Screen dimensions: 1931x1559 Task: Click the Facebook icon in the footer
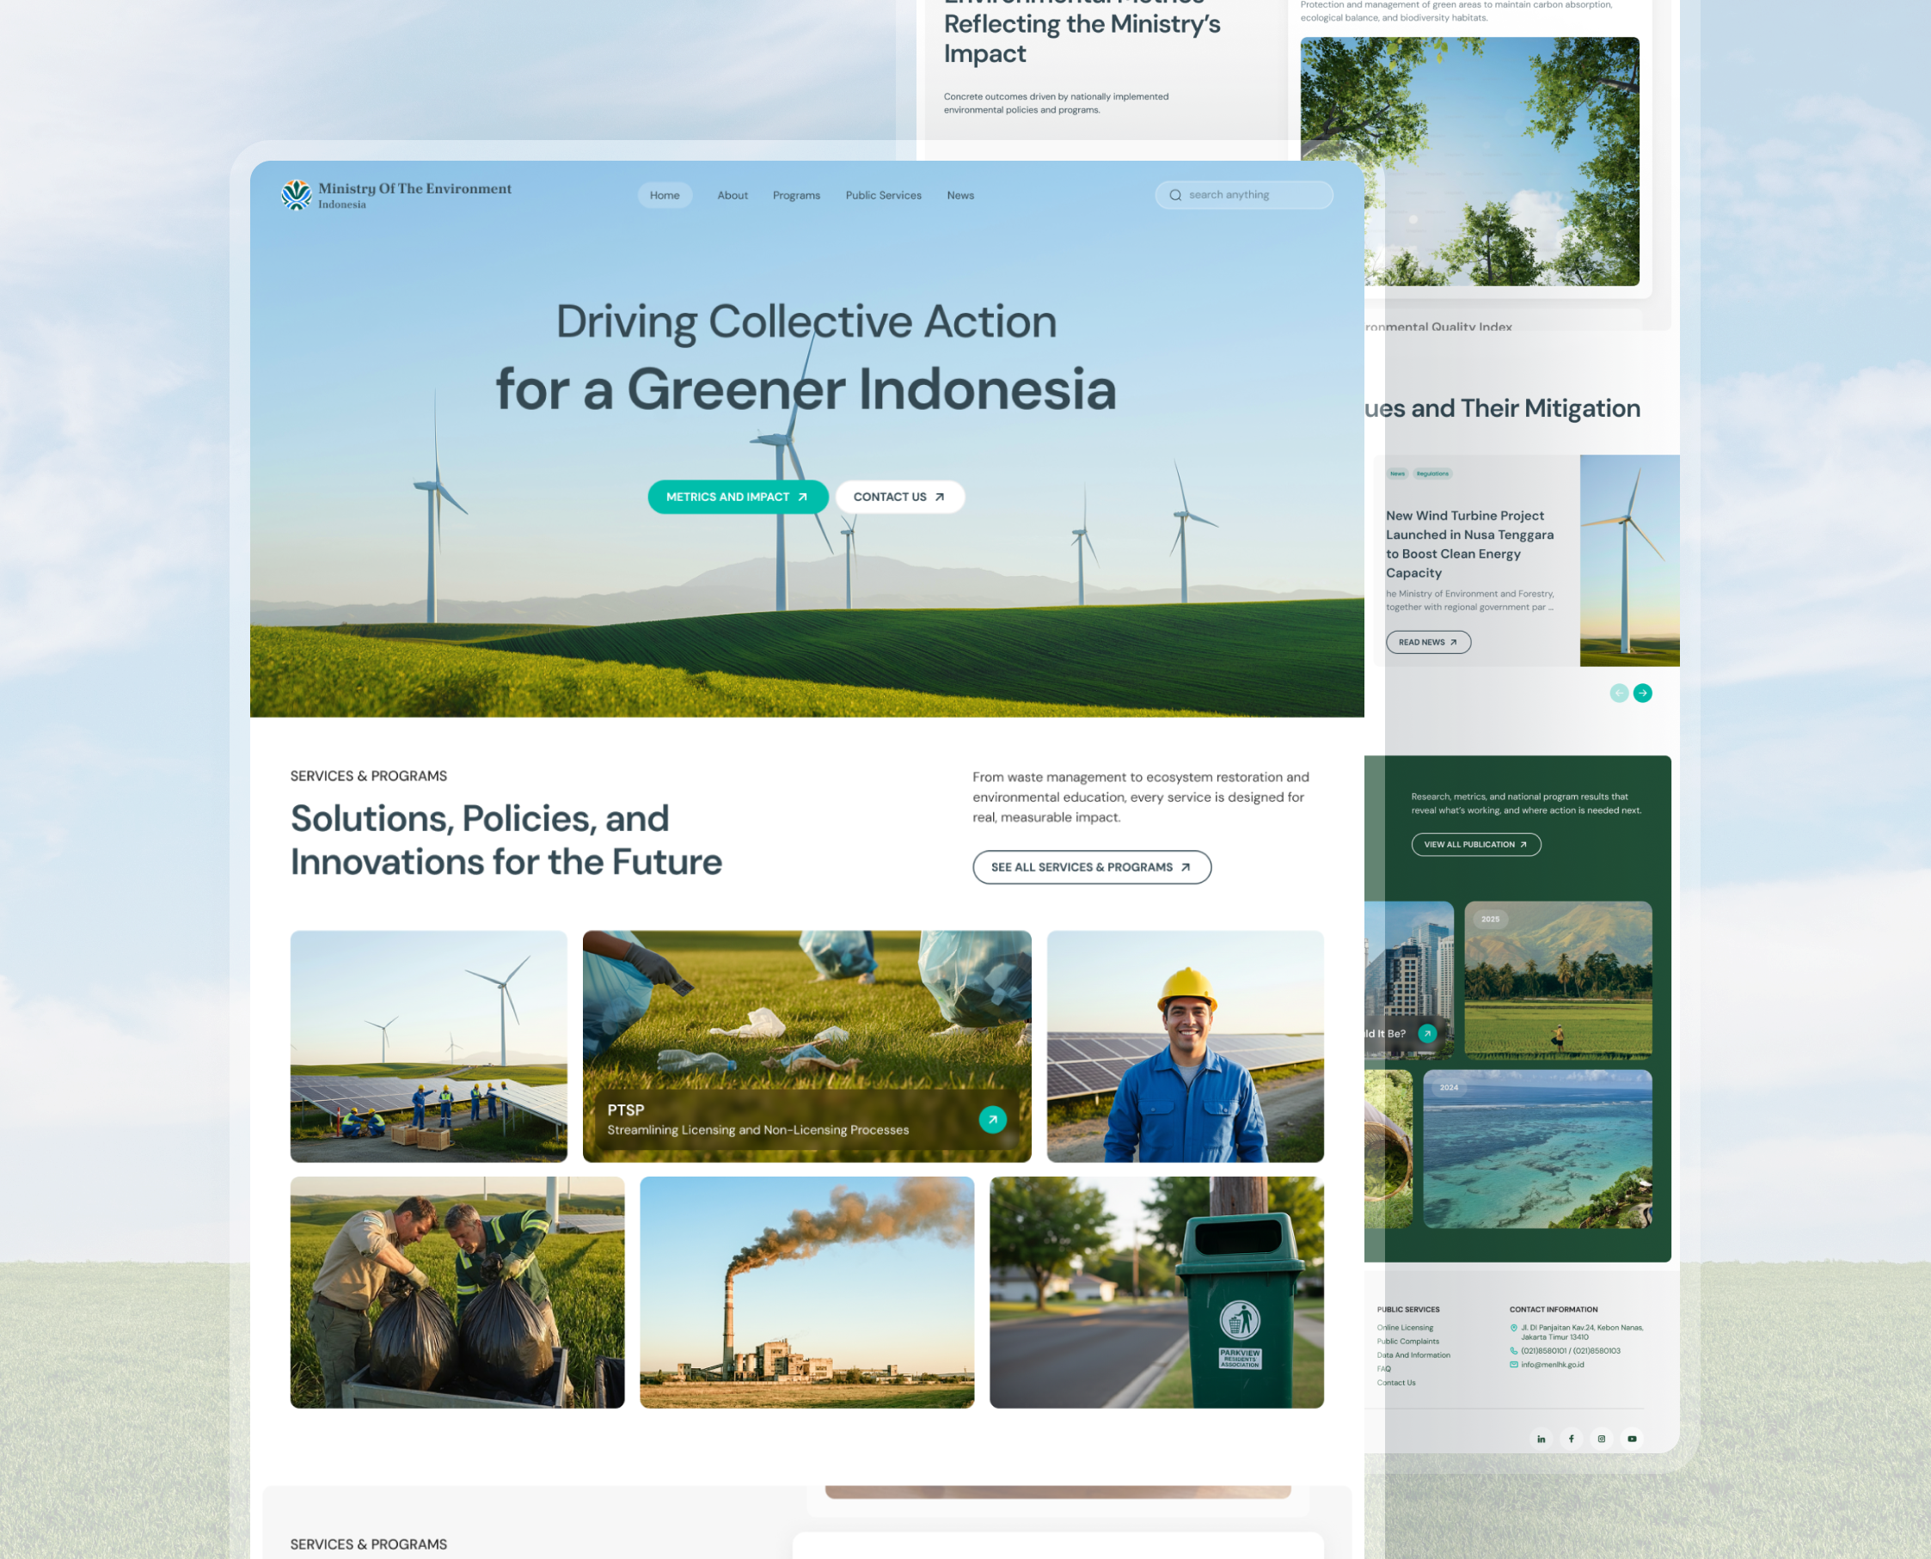1571,1438
